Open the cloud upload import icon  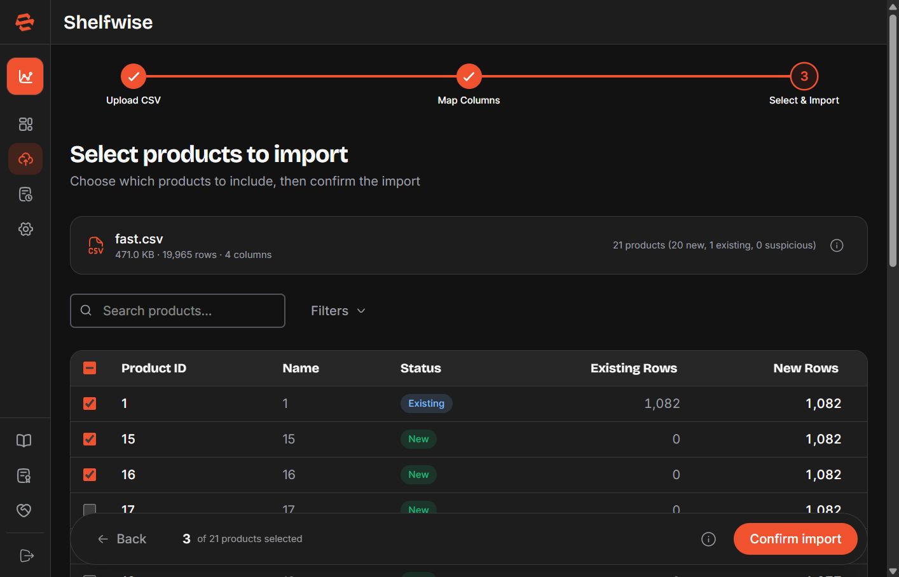(25, 159)
